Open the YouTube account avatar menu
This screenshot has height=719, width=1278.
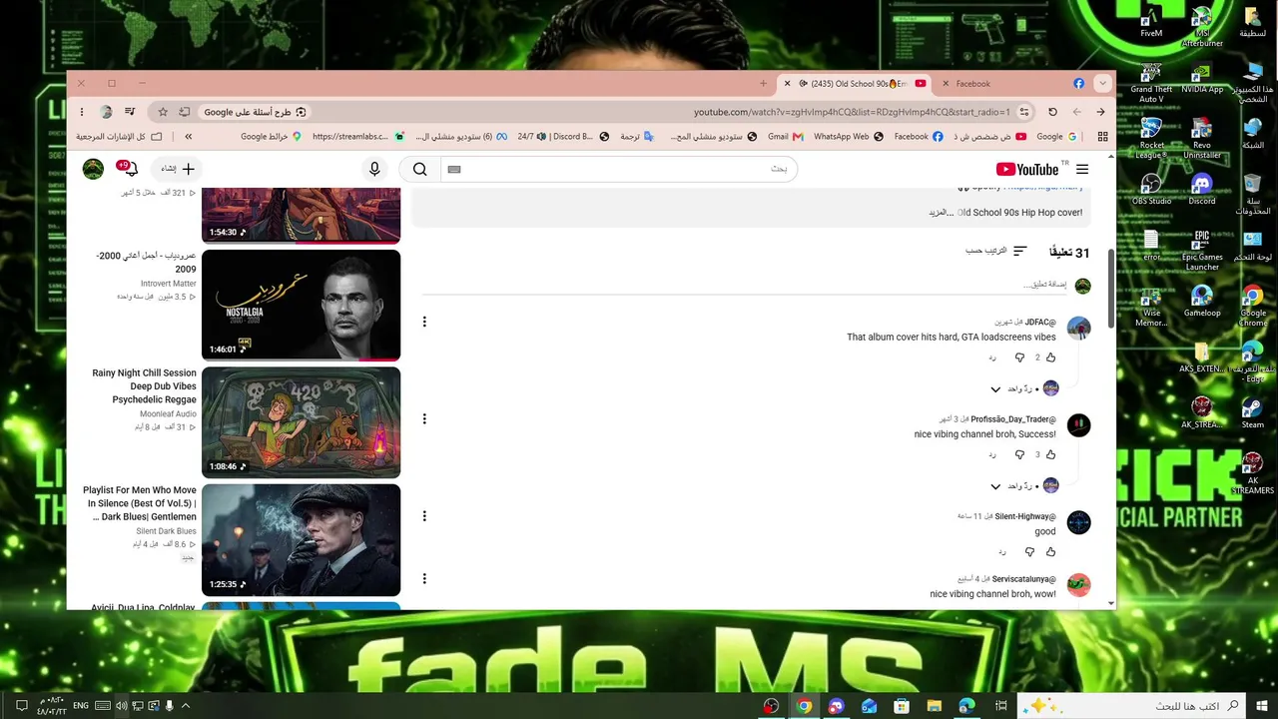(x=93, y=170)
